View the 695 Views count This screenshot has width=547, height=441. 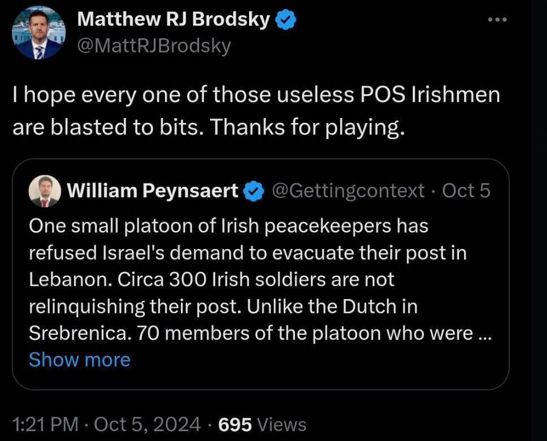(262, 423)
